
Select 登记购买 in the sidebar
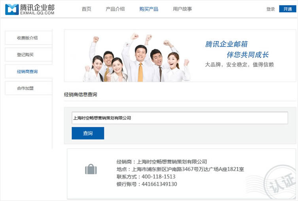[x=28, y=54]
